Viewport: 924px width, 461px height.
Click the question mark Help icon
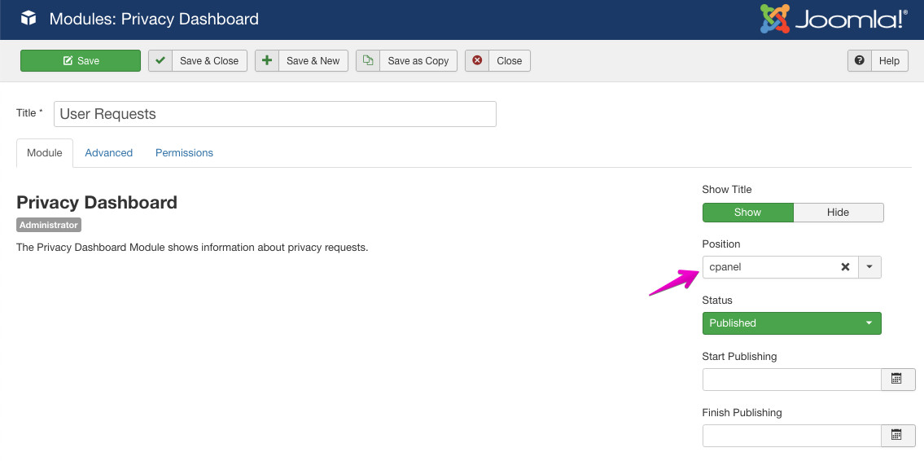point(859,61)
